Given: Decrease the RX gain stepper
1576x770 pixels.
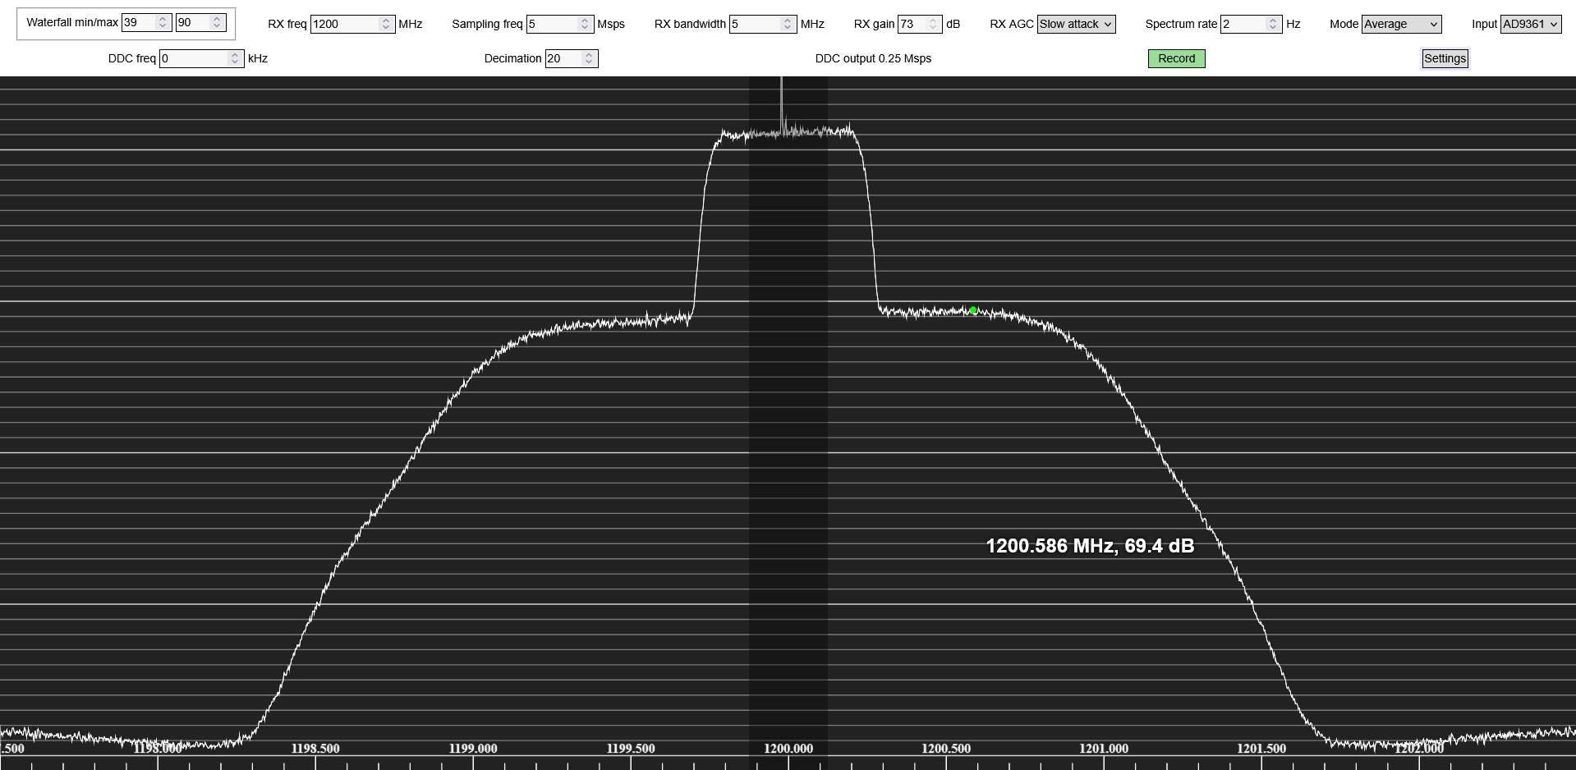Looking at the screenshot, I should [x=933, y=28].
